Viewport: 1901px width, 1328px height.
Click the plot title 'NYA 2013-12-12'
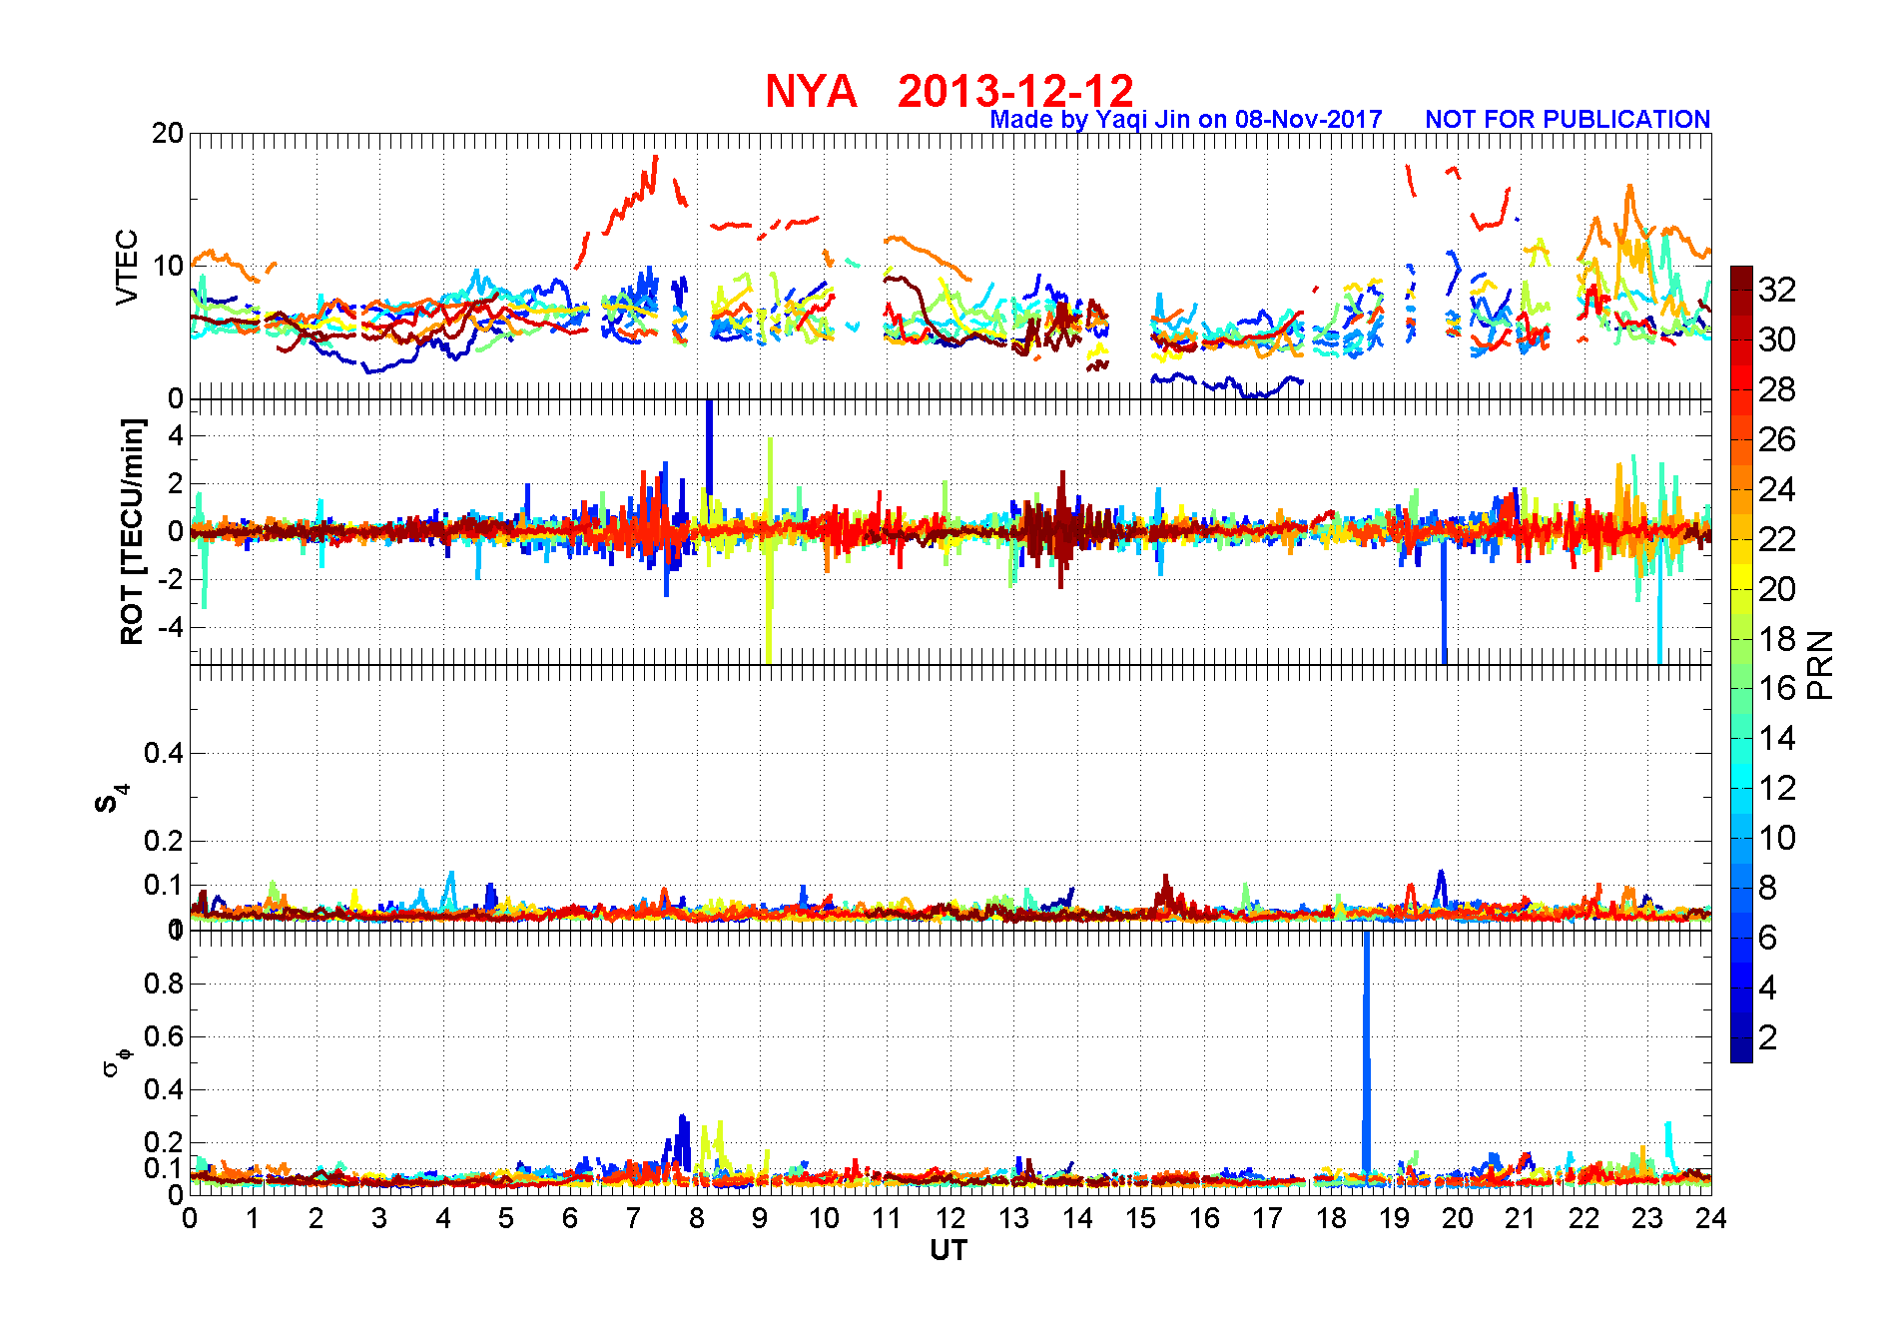(950, 92)
